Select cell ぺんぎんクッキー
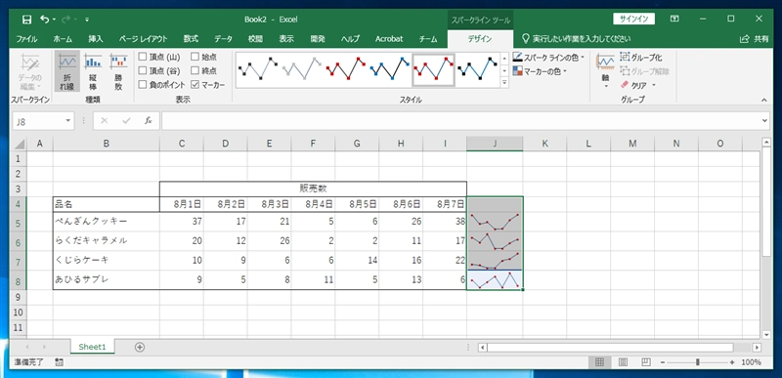 (x=107, y=222)
